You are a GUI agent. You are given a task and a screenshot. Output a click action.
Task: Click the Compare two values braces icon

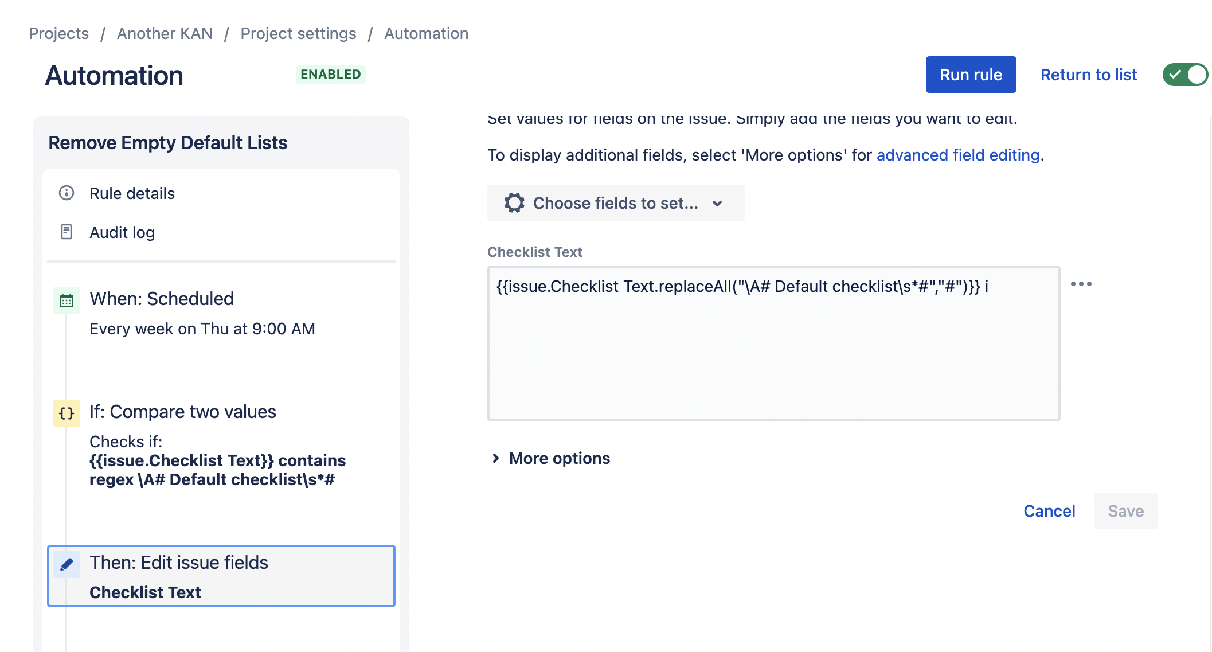pos(67,413)
